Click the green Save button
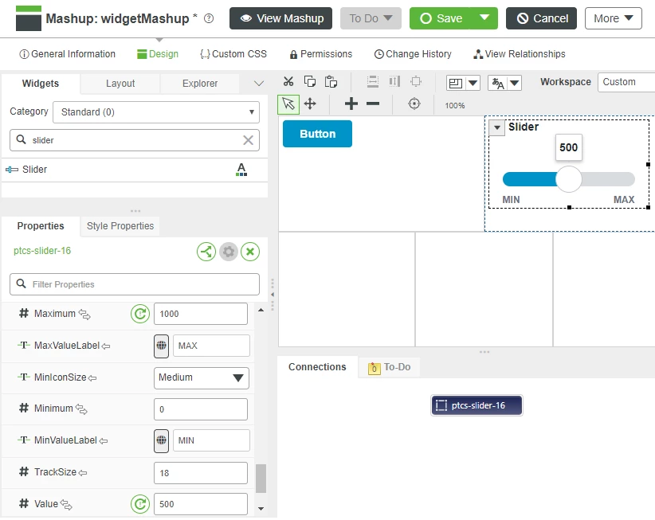The image size is (655, 520). coord(440,18)
